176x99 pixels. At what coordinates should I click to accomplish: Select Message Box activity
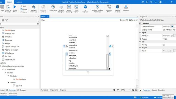10,34
